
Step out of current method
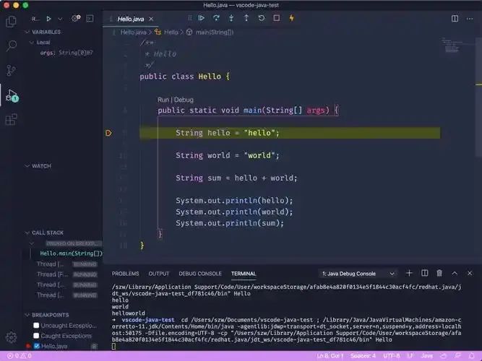click(x=246, y=18)
